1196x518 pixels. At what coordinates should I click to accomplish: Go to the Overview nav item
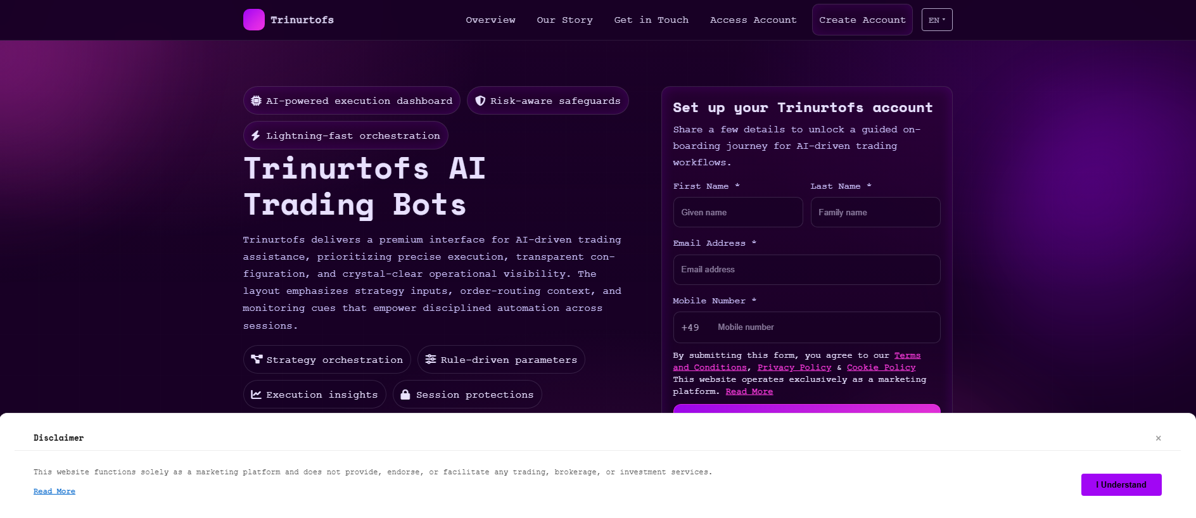coord(490,20)
